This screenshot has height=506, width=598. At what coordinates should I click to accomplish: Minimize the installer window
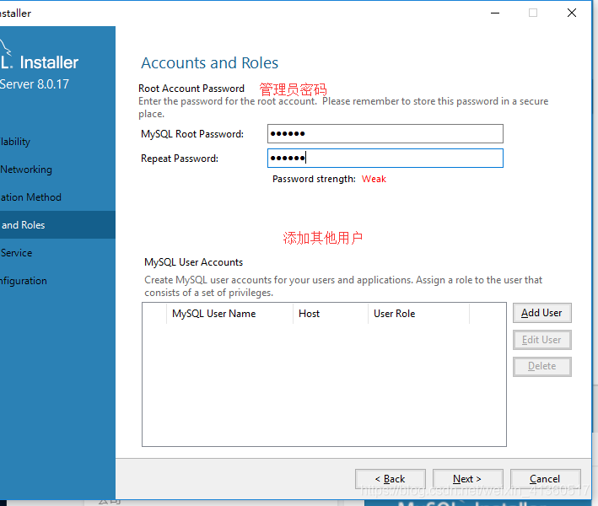click(x=495, y=13)
